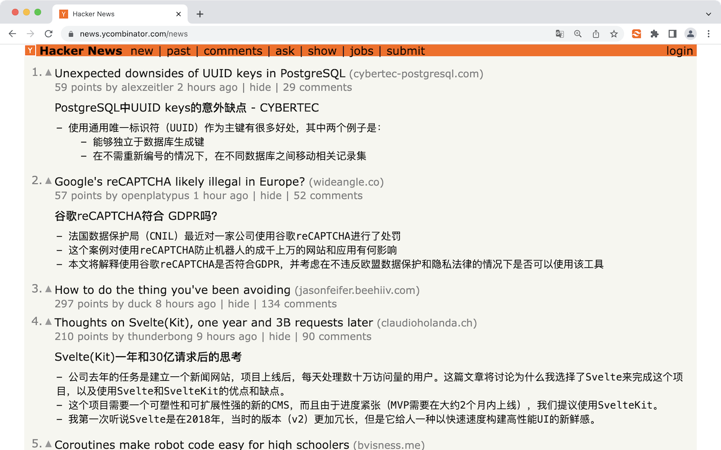Open 'Coroutines make robot code easy' story

pyautogui.click(x=202, y=444)
